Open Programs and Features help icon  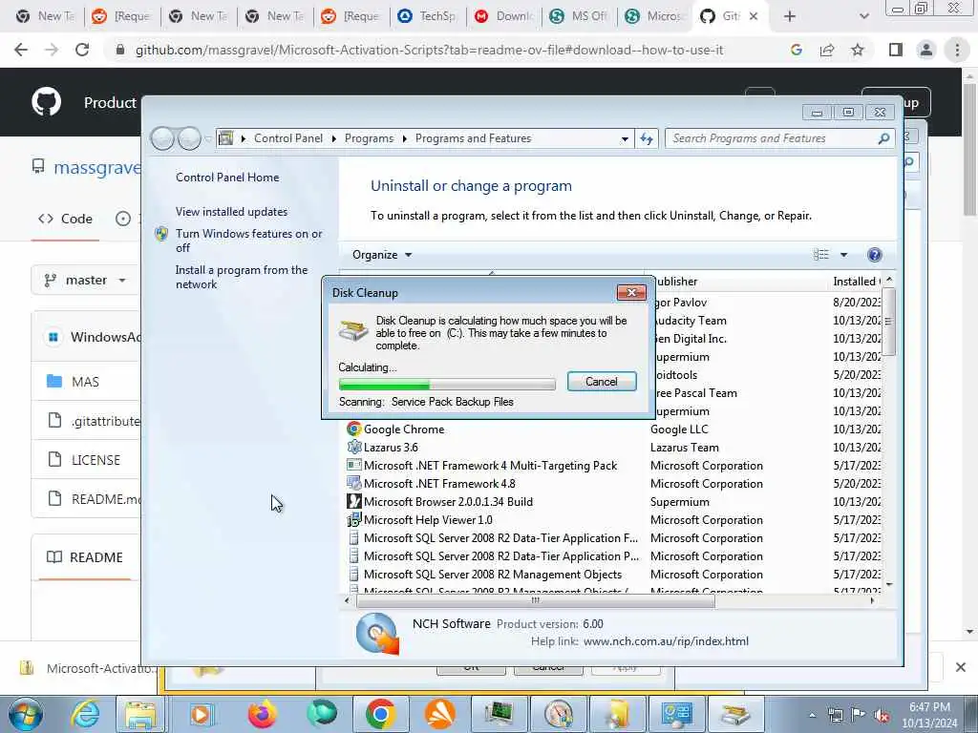875,254
